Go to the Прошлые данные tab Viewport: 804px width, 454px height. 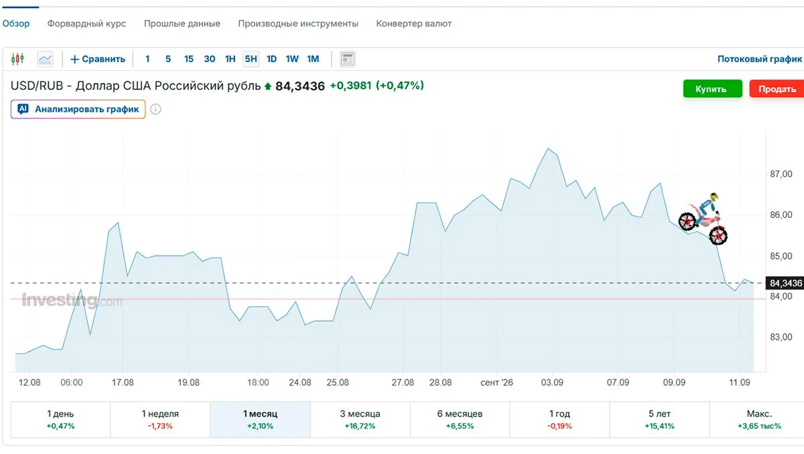182,23
